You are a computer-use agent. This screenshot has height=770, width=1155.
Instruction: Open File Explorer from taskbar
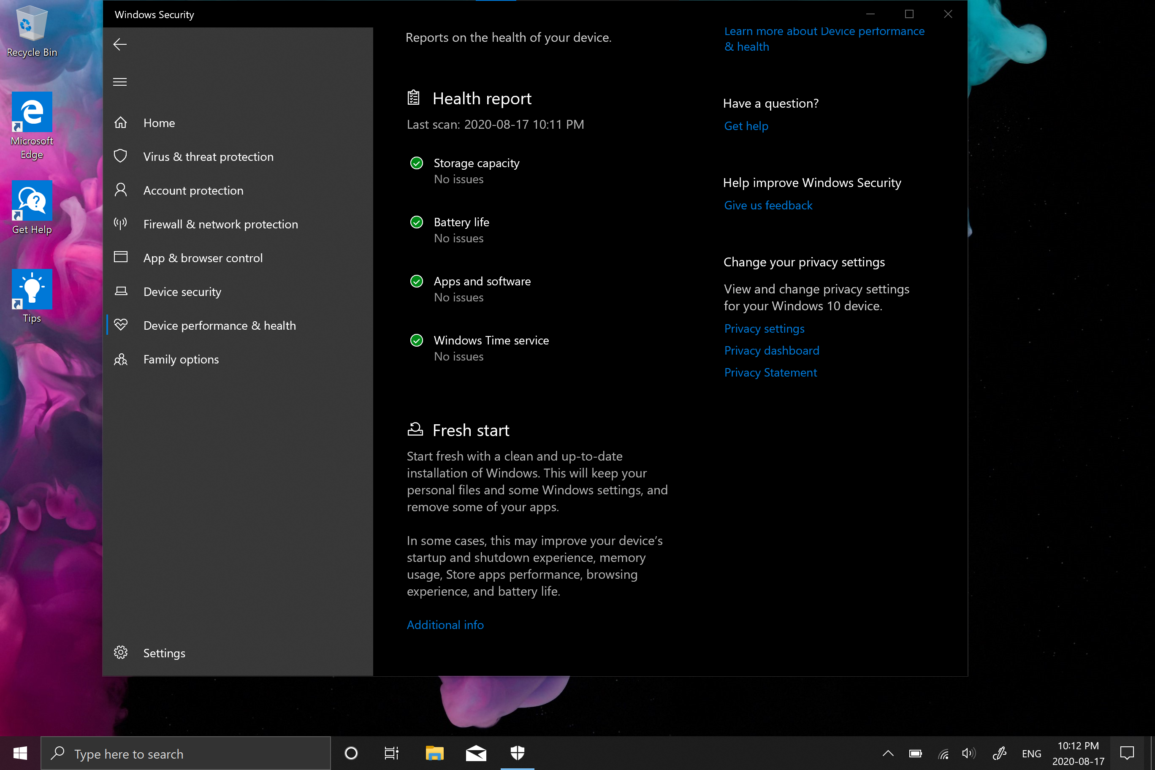(x=434, y=753)
